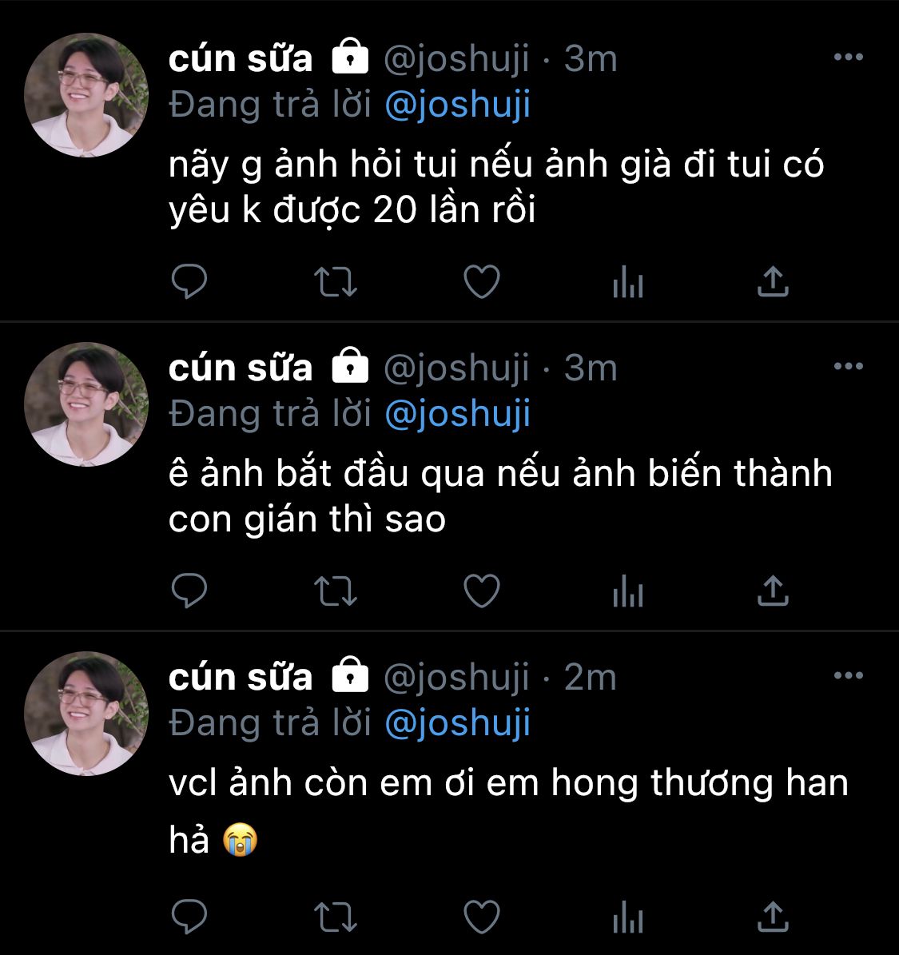Retweet the first tweet in the thread
The height and width of the screenshot is (955, 899).
pos(336,282)
